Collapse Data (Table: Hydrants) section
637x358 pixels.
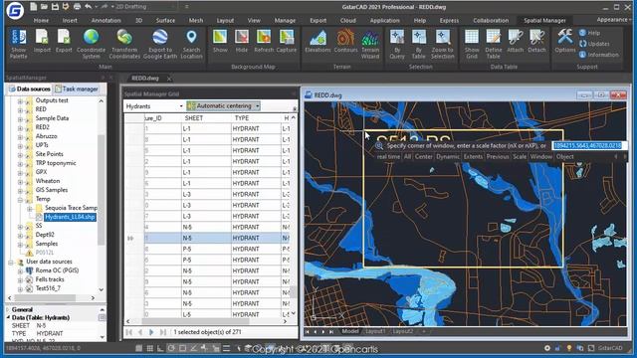[8, 318]
